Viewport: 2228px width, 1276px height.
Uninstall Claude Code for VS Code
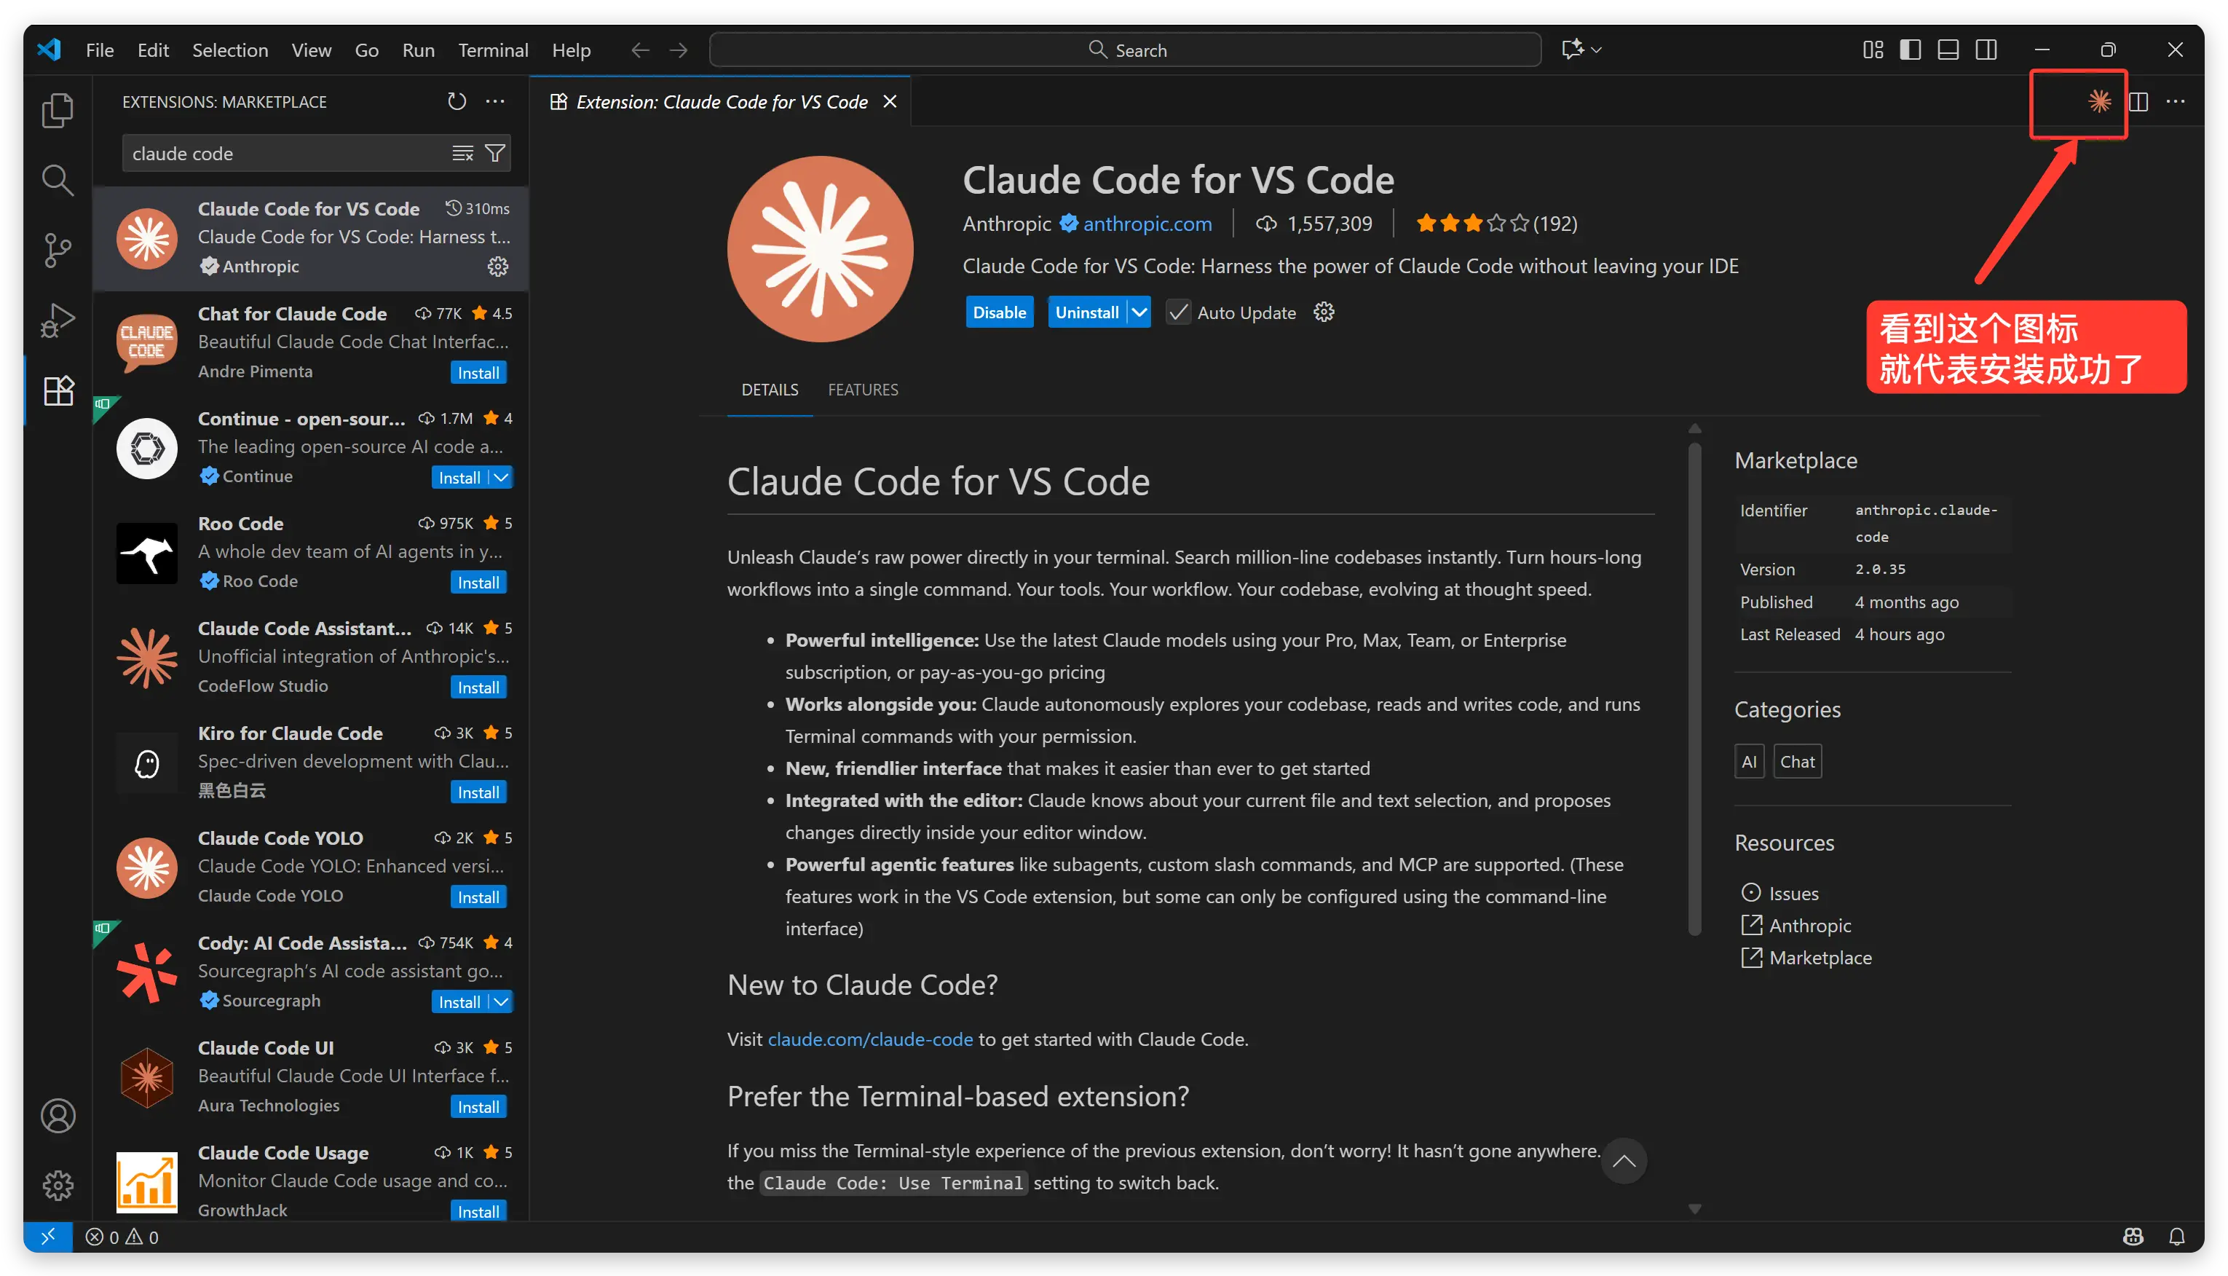click(1086, 312)
